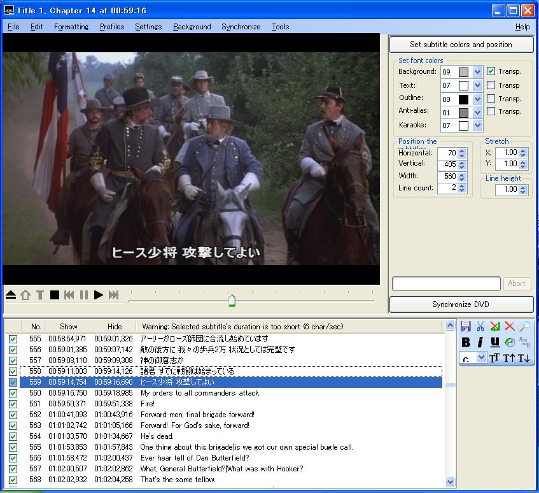539x493 pixels.
Task: Uncheck the Background Transp. checkbox
Action: 491,71
